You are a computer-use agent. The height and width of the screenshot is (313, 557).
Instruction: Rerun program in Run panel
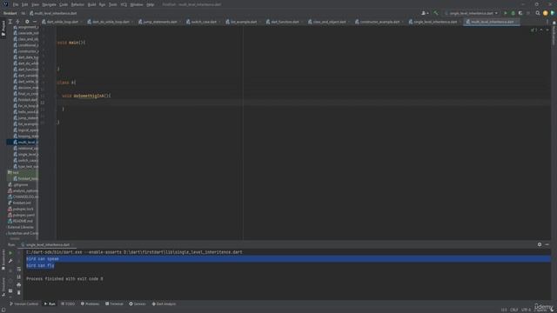[10, 253]
